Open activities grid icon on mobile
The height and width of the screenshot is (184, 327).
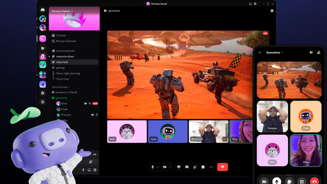pyautogui.click(x=302, y=182)
